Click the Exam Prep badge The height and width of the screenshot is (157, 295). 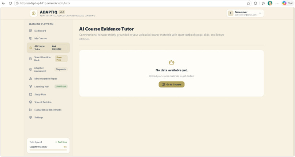tap(61, 59)
